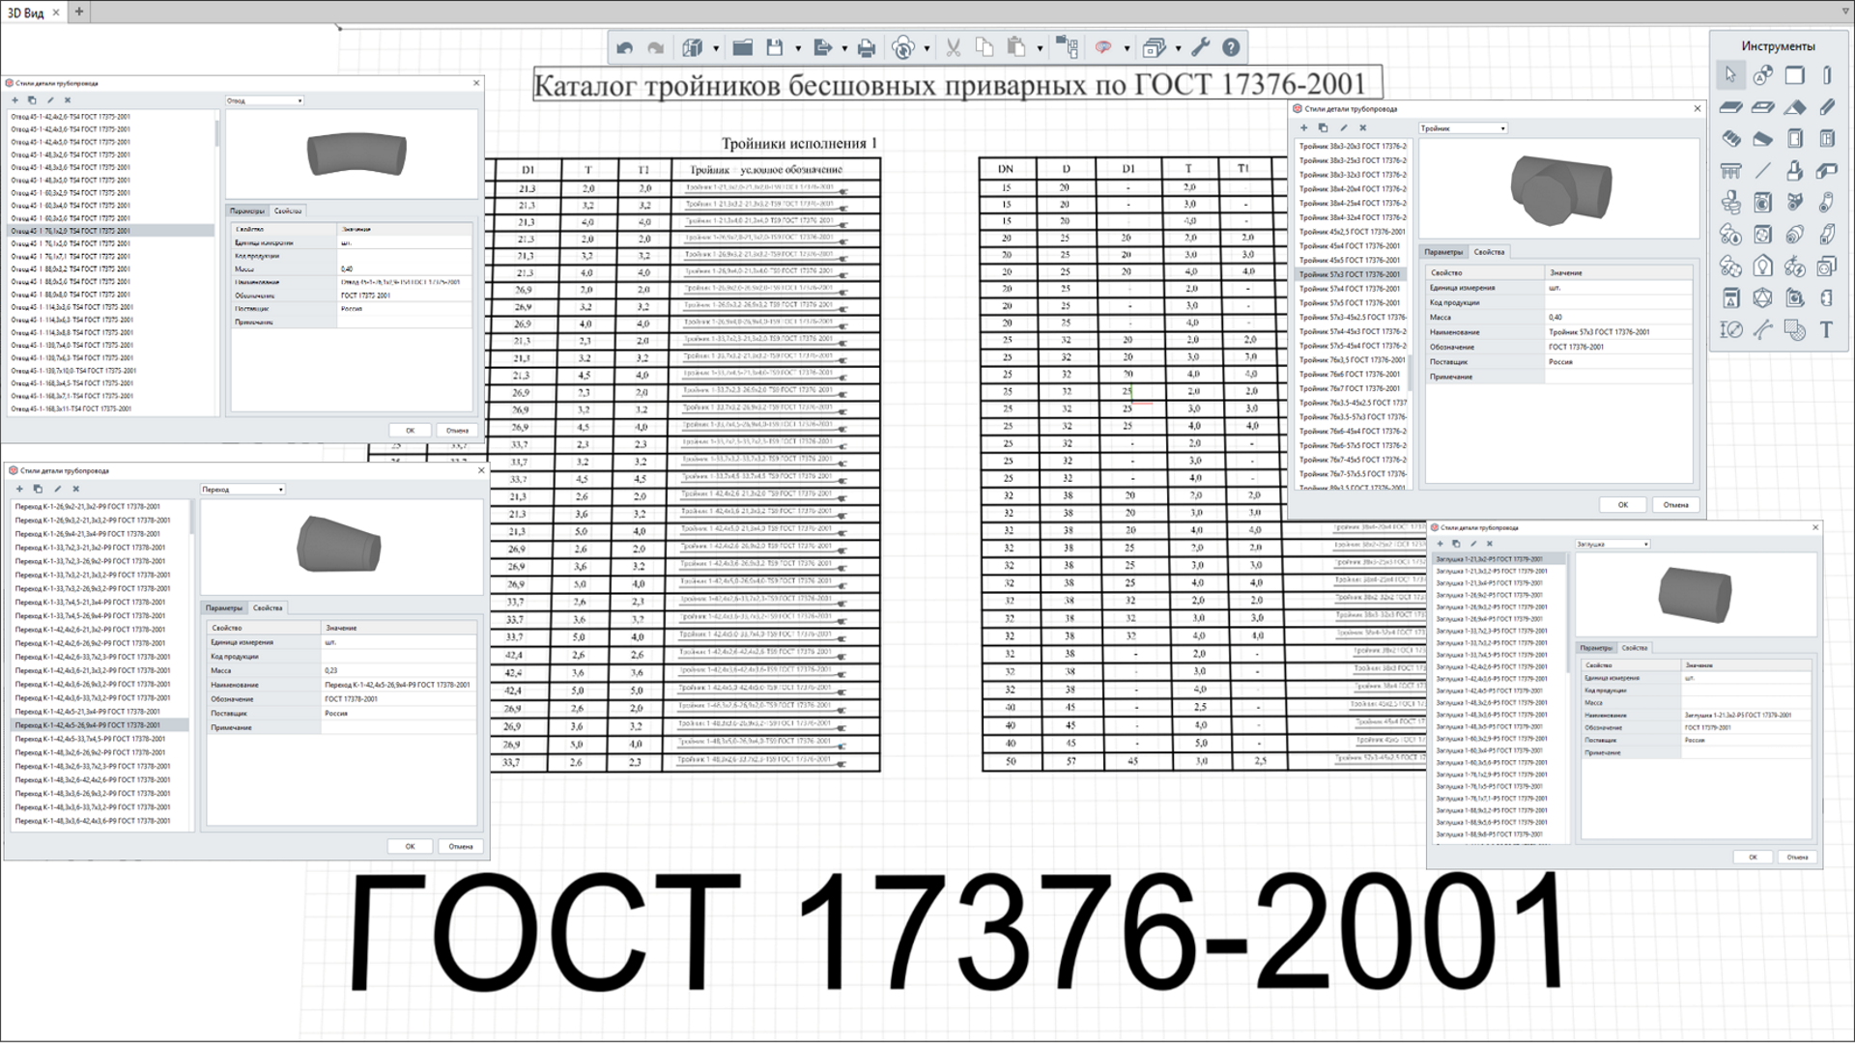Select the Wall tool in Инструменты panel
The image size is (1855, 1043).
click(x=1794, y=75)
